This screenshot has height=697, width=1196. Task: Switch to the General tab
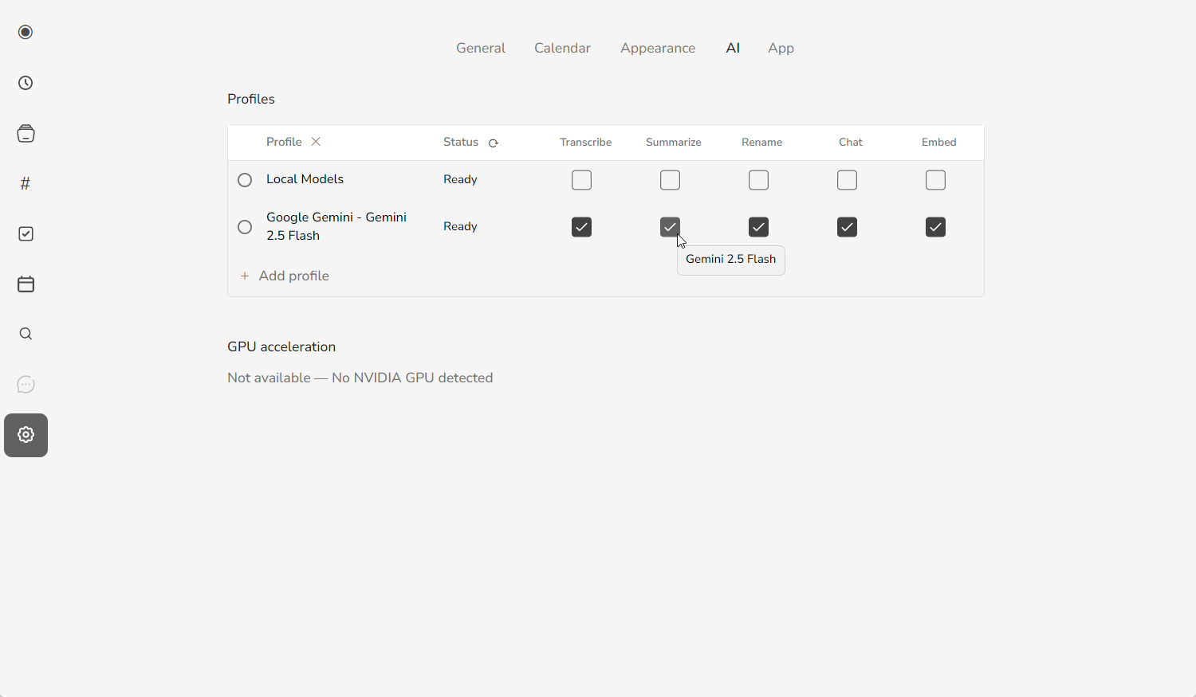tap(481, 48)
